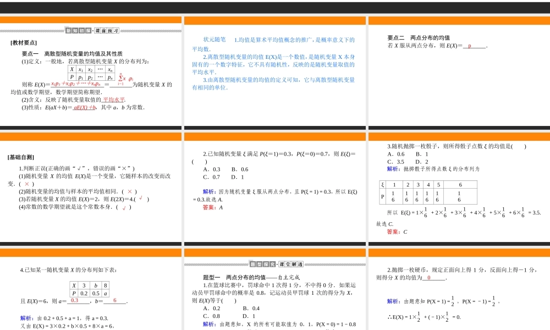Select option A. 0.2 in the basketball question
550x330 pixels.
(212, 308)
